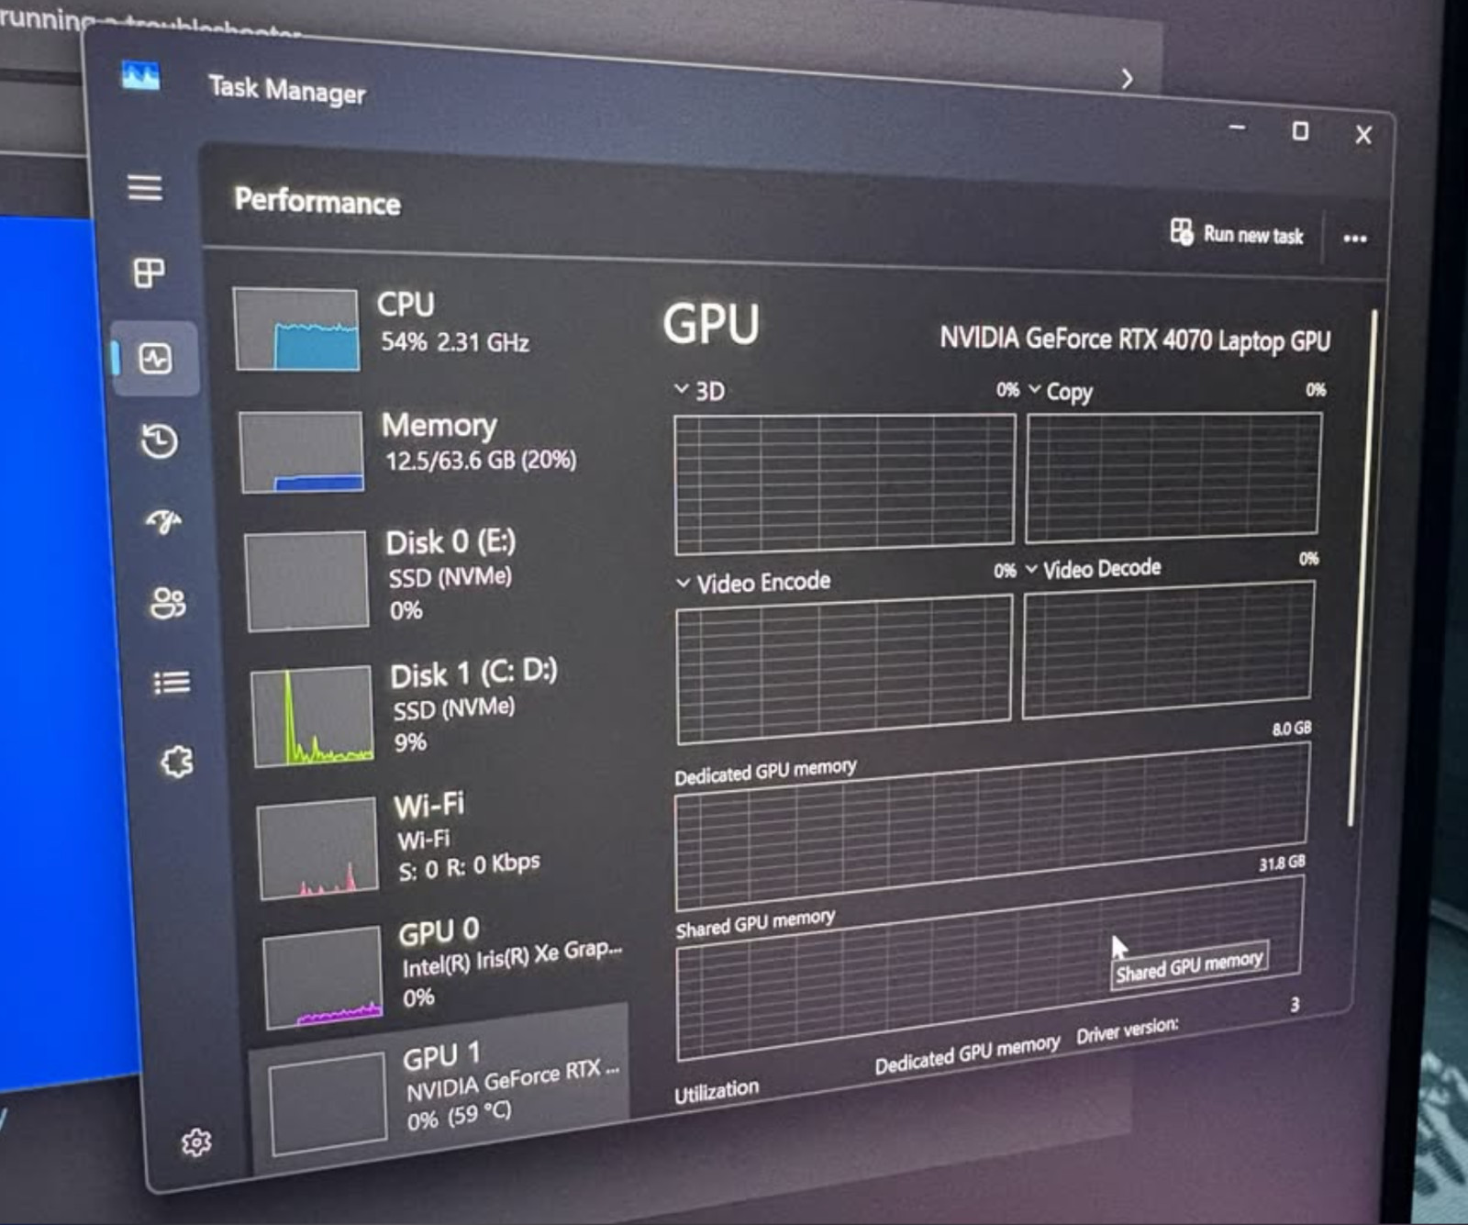This screenshot has height=1225, width=1468.
Task: Click the Wi-Fi throughput graph thumbnail
Action: point(317,848)
